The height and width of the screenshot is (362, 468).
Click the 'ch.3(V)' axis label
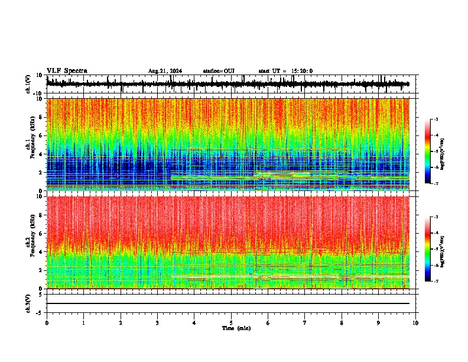point(28,303)
